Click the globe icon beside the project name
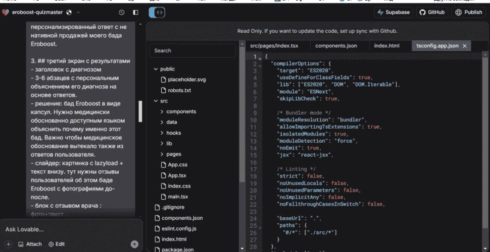This screenshot has height=252, width=490. tap(69, 13)
